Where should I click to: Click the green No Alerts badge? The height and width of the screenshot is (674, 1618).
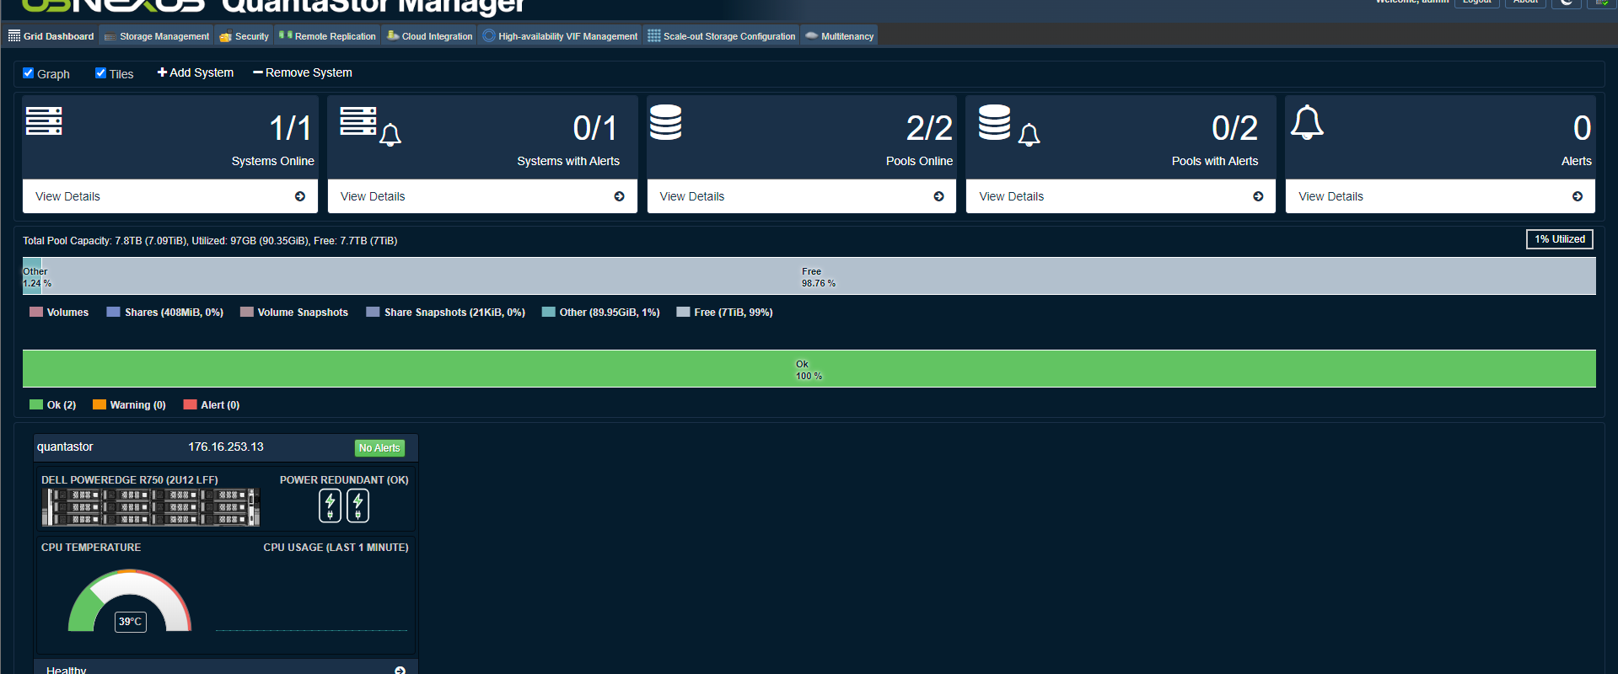tap(379, 448)
